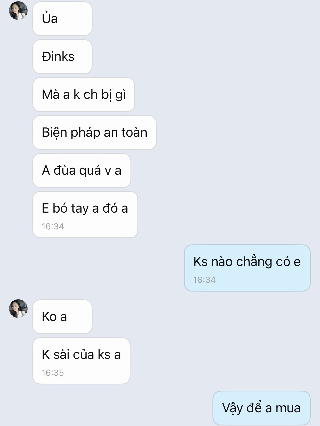Select the 'K sài của ks a' message
The height and width of the screenshot is (426, 320).
coord(81,361)
